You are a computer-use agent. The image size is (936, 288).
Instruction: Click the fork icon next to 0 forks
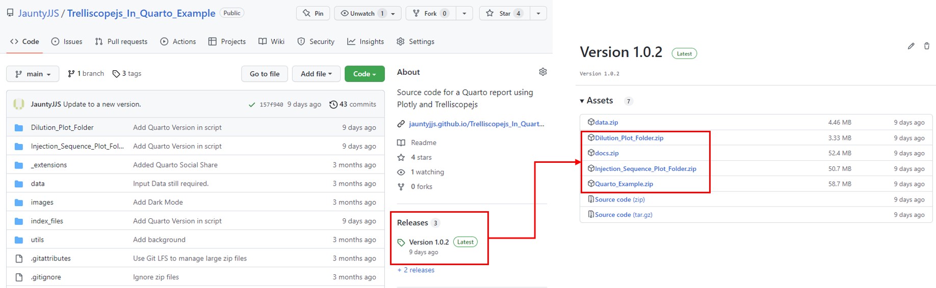[x=401, y=187]
